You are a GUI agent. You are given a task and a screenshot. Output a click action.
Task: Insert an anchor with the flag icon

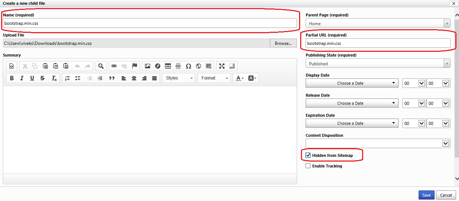pyautogui.click(x=134, y=66)
